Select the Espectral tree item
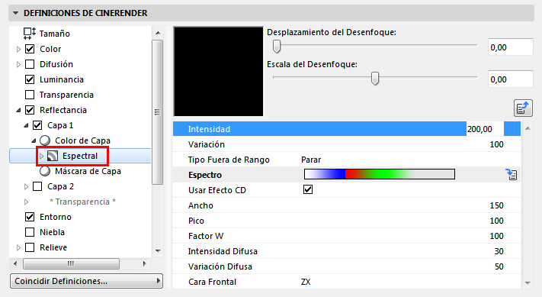542x297 pixels. [80, 156]
